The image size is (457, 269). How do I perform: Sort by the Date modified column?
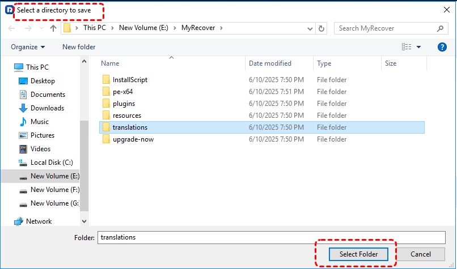pos(270,63)
